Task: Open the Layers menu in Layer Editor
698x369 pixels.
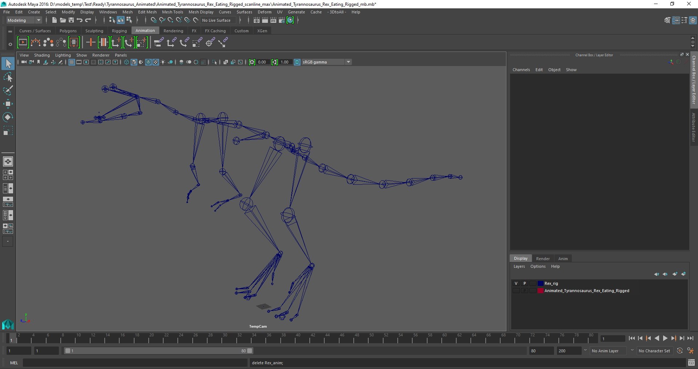Action: click(519, 266)
